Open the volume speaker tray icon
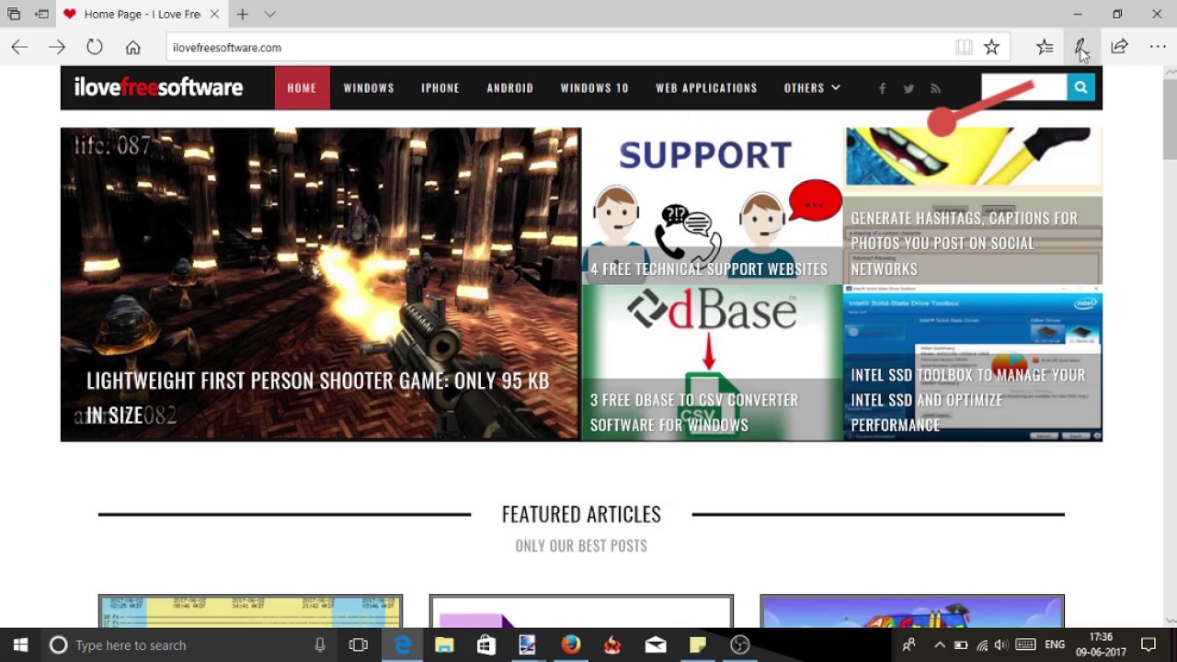 [1001, 645]
